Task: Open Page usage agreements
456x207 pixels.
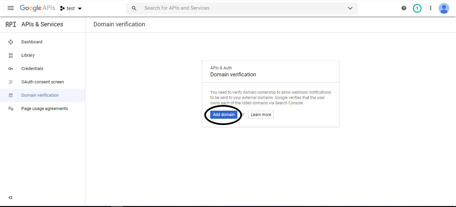Action: coord(44,109)
